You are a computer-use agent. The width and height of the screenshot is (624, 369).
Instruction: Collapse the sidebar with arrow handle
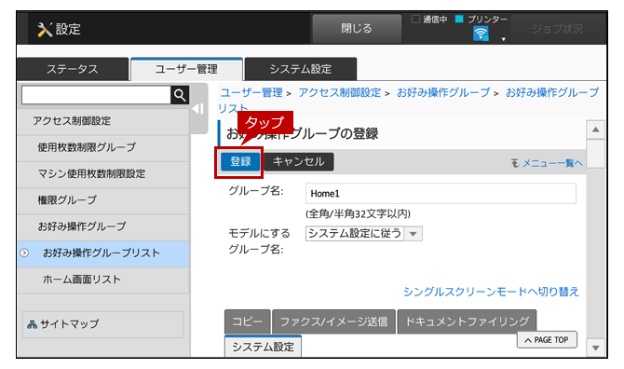pos(198,109)
